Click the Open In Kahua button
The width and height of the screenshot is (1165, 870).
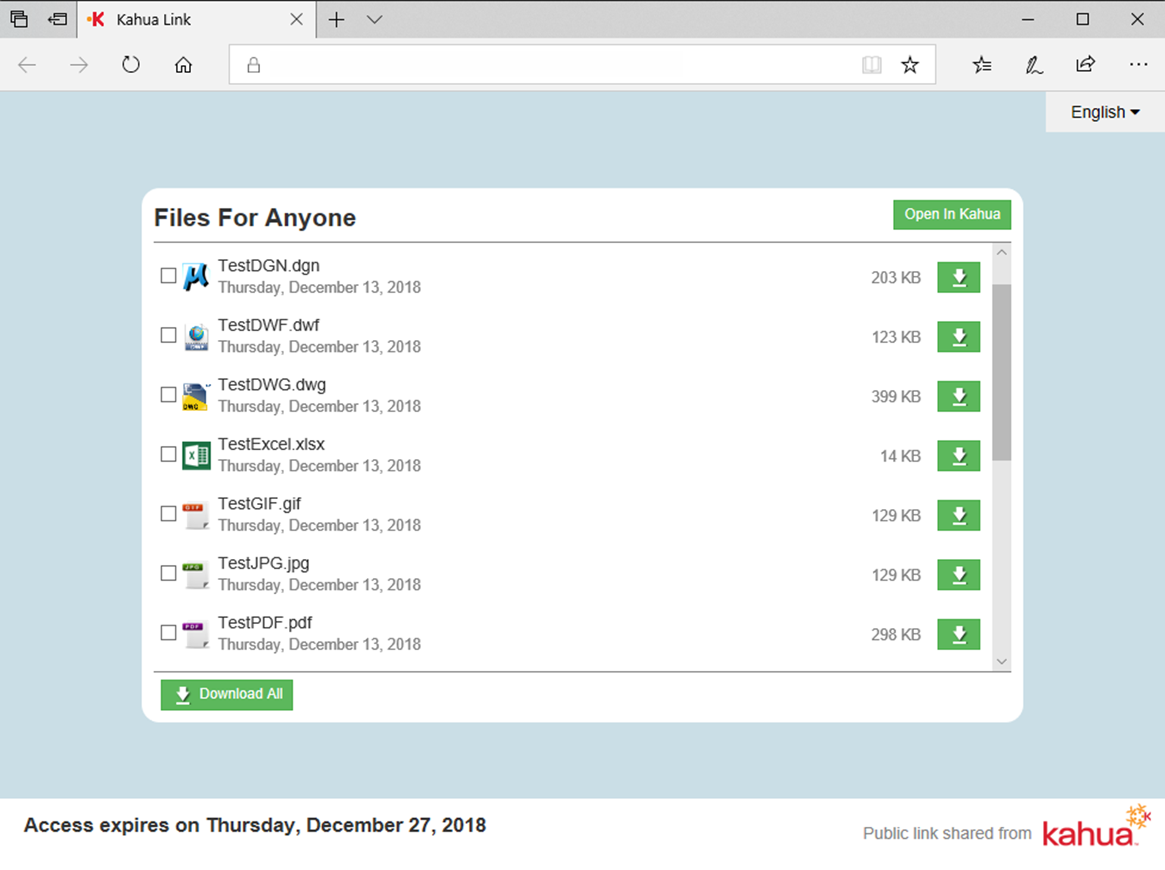tap(951, 214)
